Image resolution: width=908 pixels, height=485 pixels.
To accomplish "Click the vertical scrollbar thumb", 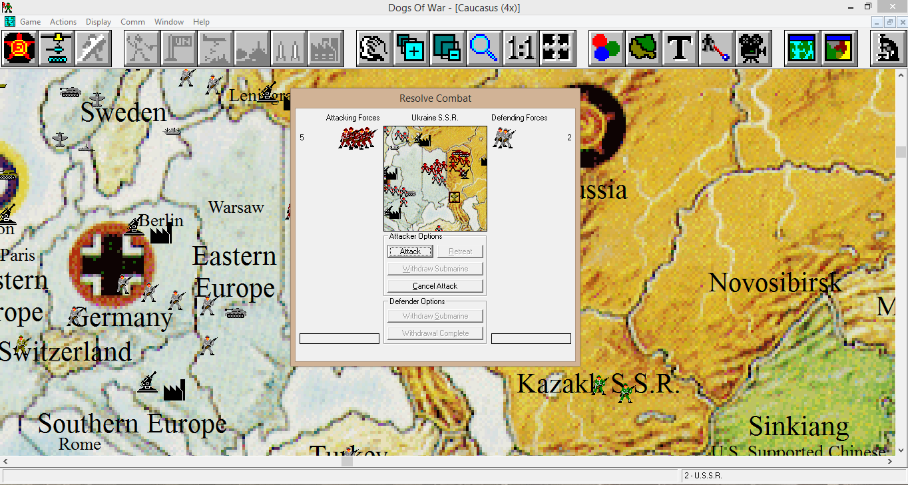I will point(901,152).
